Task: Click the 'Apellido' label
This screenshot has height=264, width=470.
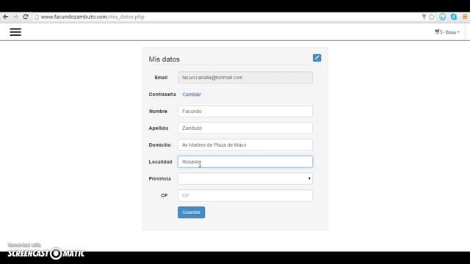Action: point(159,128)
